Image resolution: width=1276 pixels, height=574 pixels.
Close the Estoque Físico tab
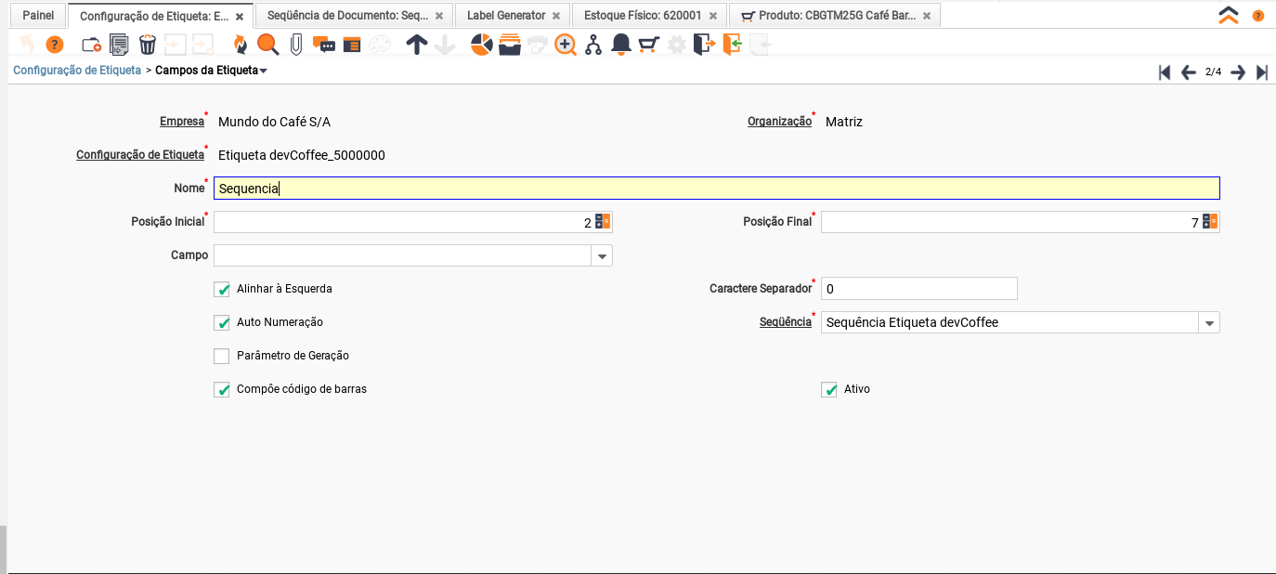coord(712,16)
